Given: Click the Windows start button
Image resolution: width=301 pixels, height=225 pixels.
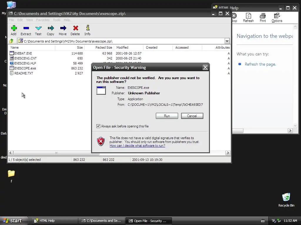Looking at the screenshot, I should coord(14,221).
